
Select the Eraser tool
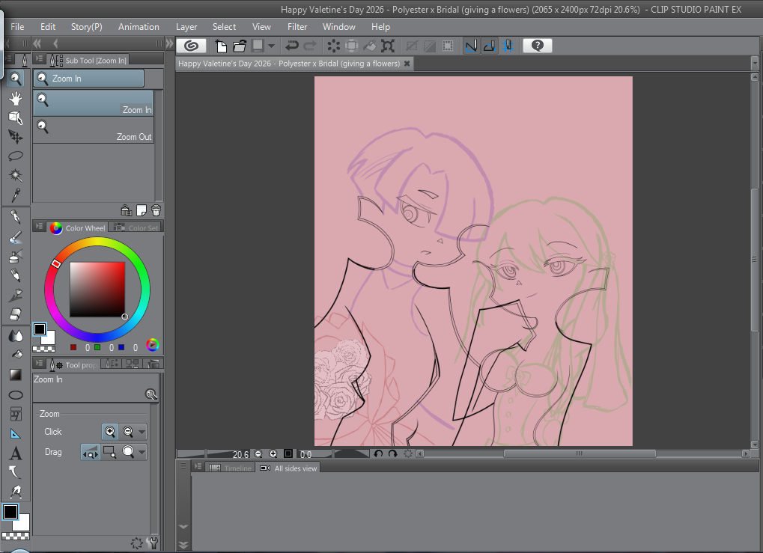tap(15, 315)
